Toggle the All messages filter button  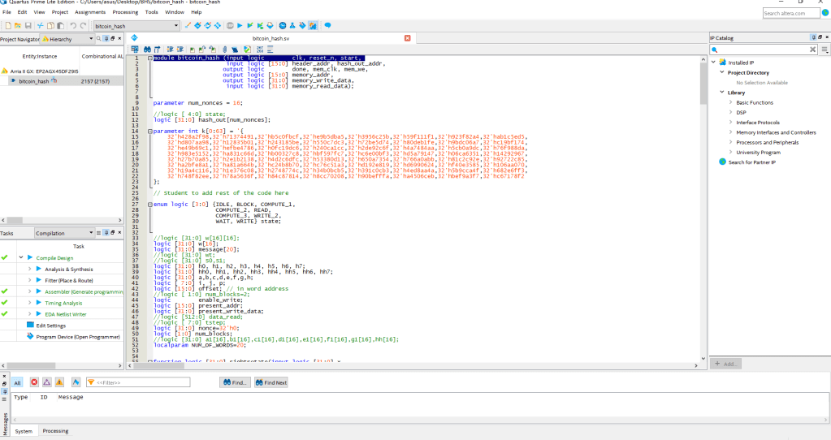17,382
